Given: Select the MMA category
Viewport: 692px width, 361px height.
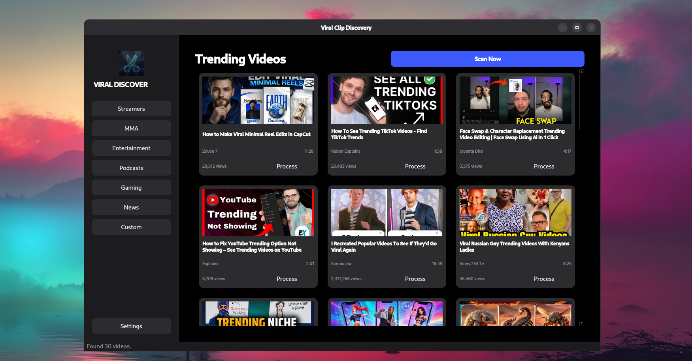Looking at the screenshot, I should point(131,128).
